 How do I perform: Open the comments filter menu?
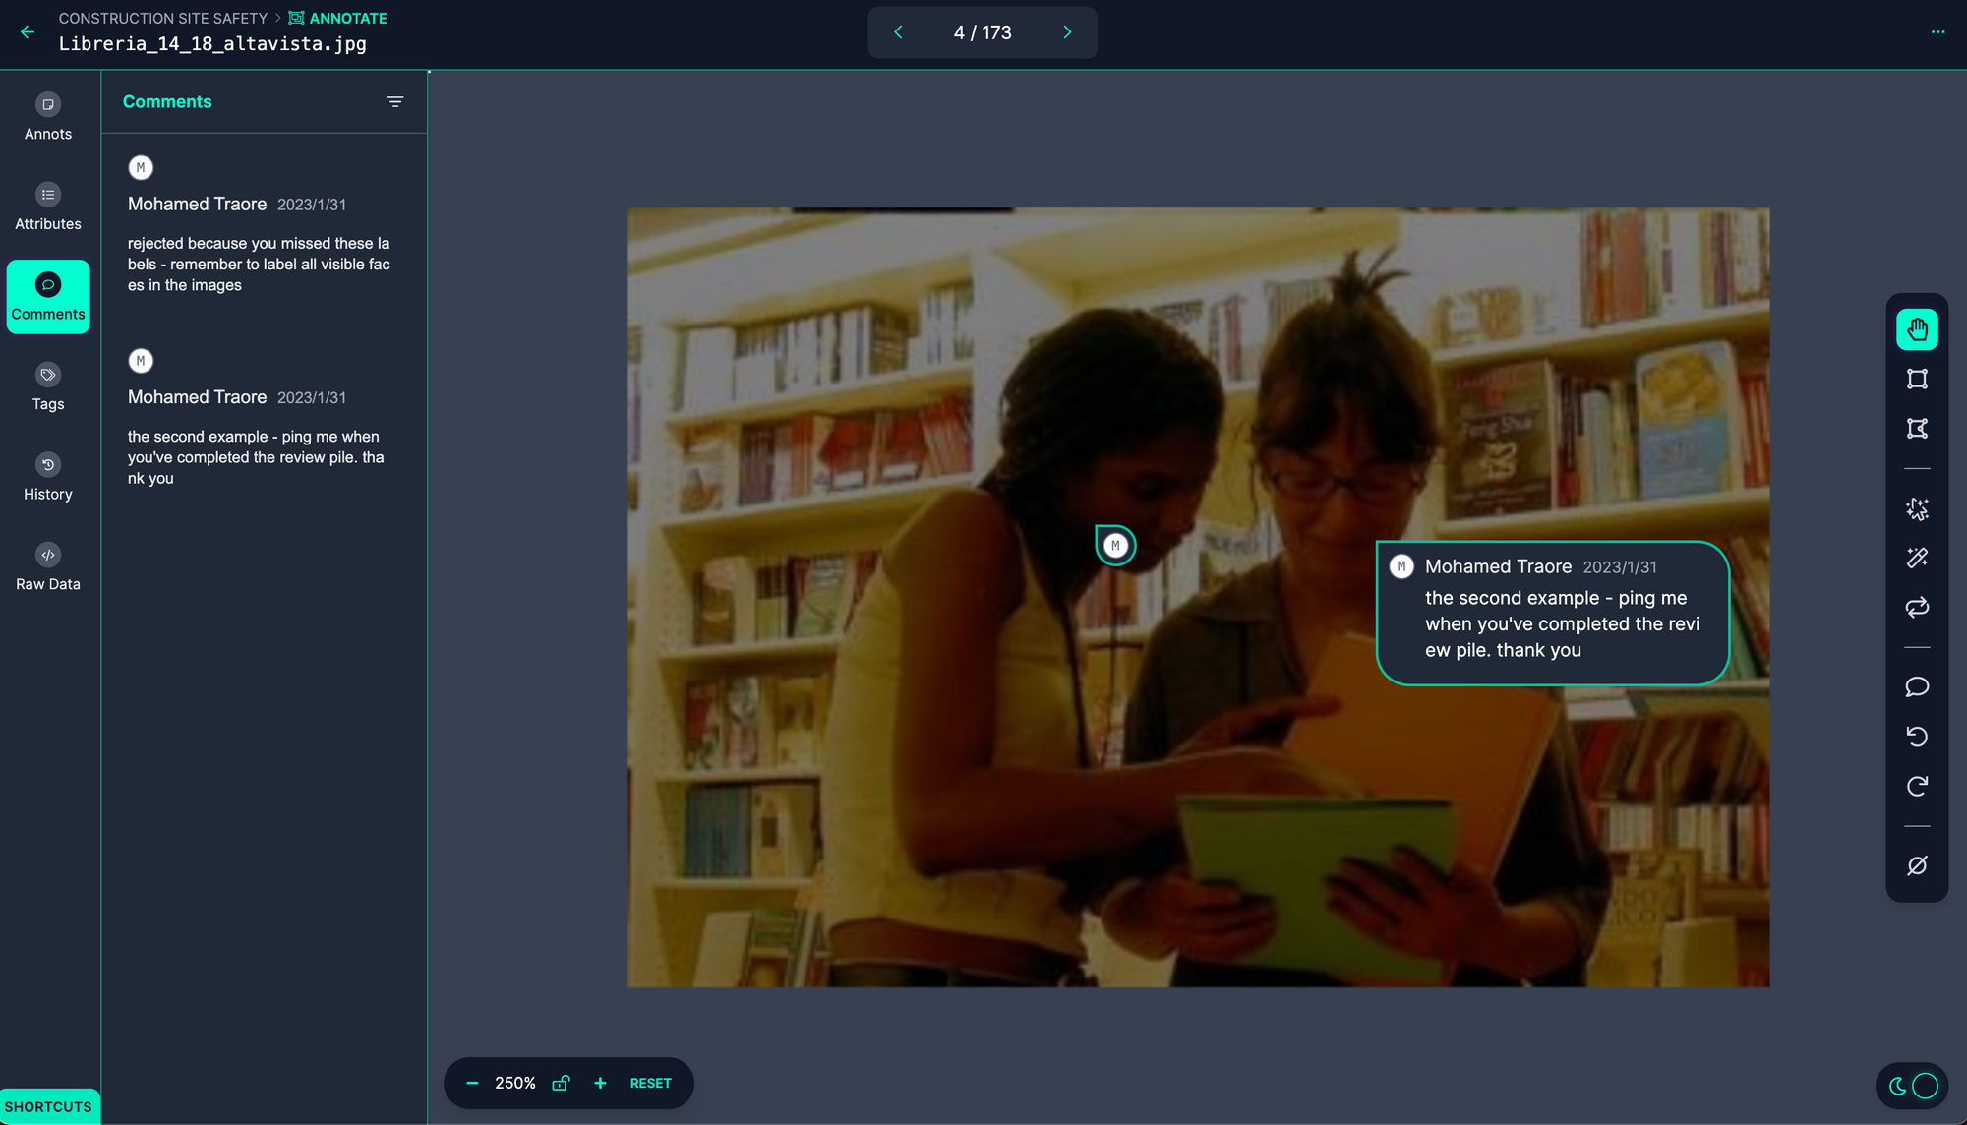[x=395, y=102]
